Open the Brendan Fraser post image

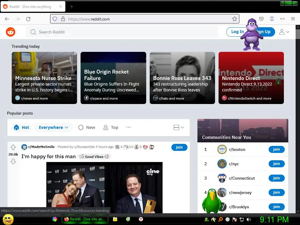pos(105,188)
